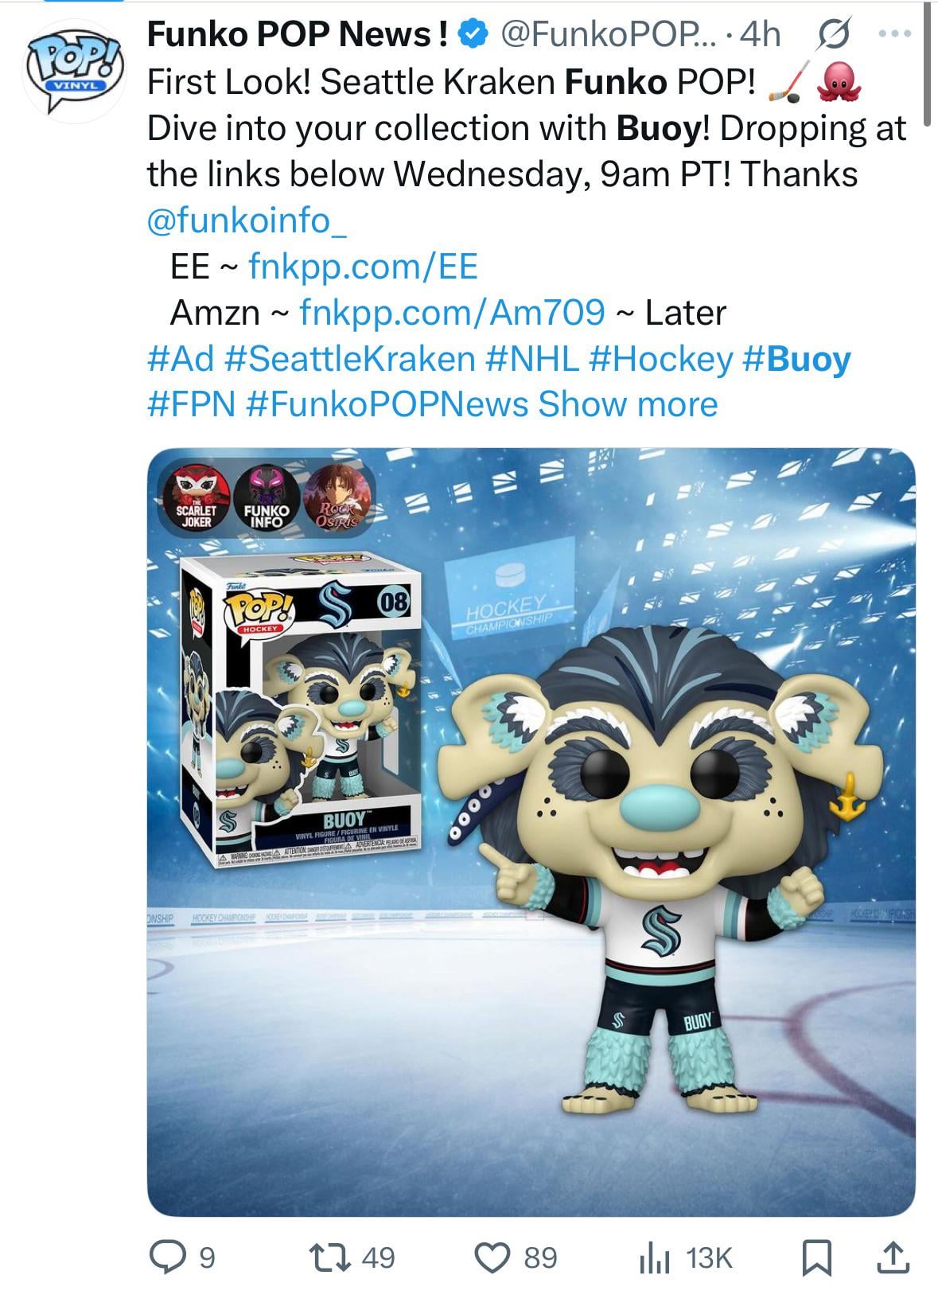Open the #SeattleKraken hashtag

point(350,358)
